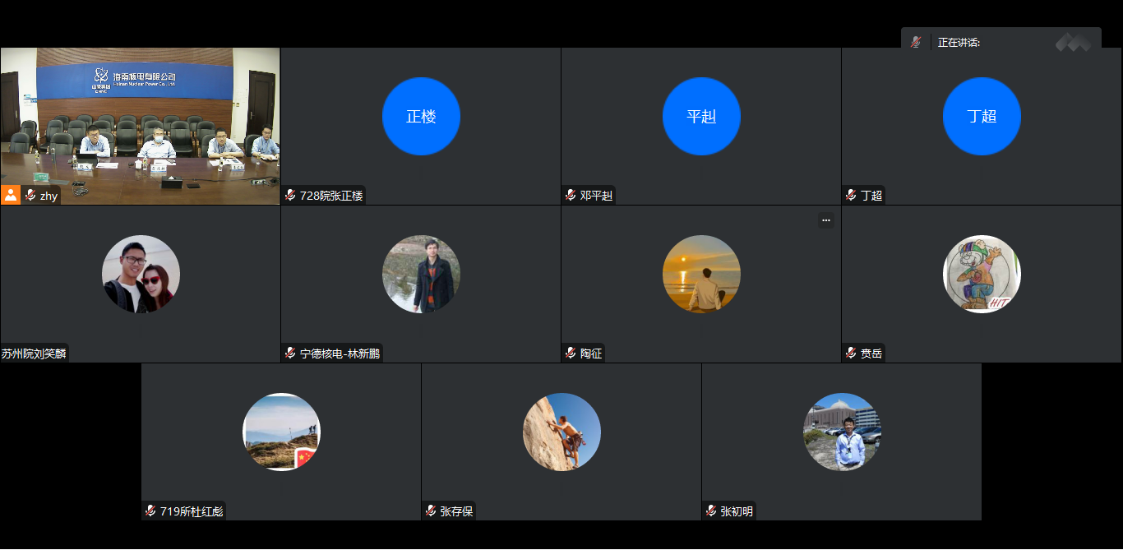The image size is (1123, 550).
Task: Click the rock climber avatar of 张存保
Action: pyautogui.click(x=561, y=432)
